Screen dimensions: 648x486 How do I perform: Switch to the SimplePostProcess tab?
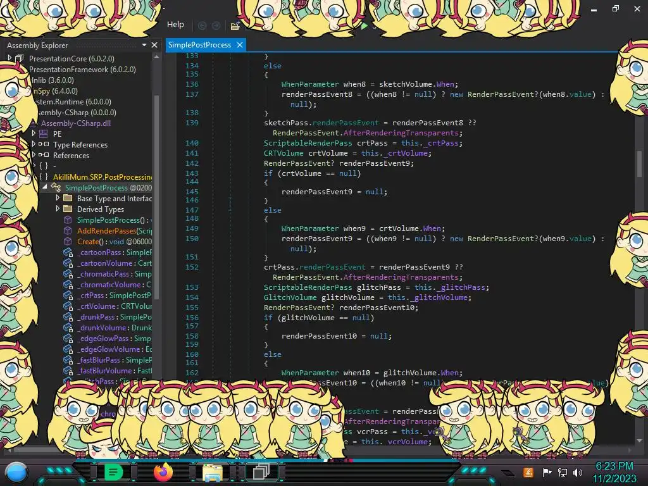click(199, 45)
